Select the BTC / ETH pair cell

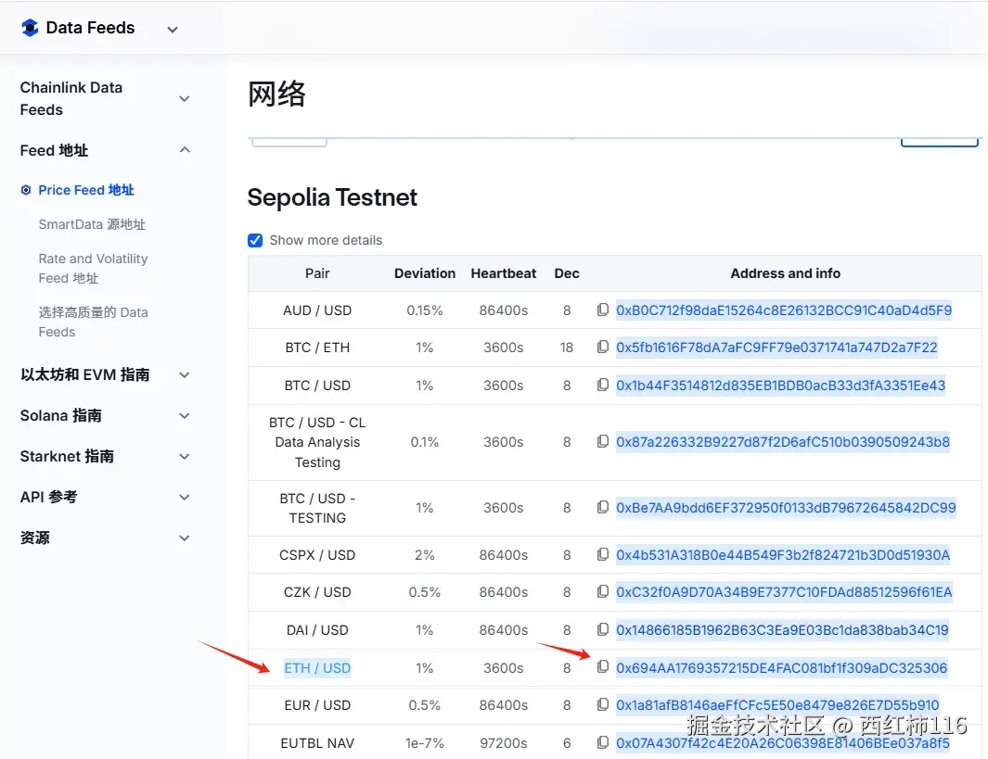click(x=317, y=348)
